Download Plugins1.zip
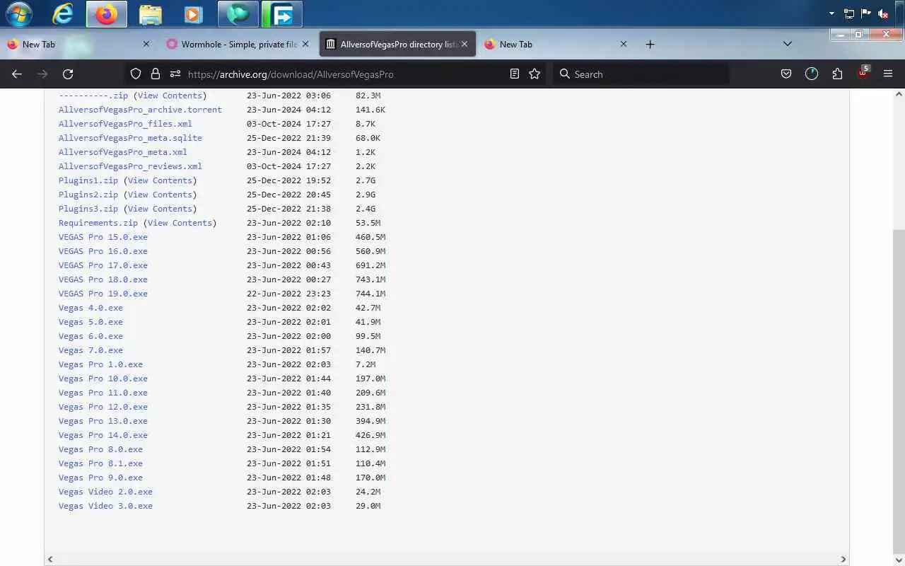905x566 pixels. [88, 180]
